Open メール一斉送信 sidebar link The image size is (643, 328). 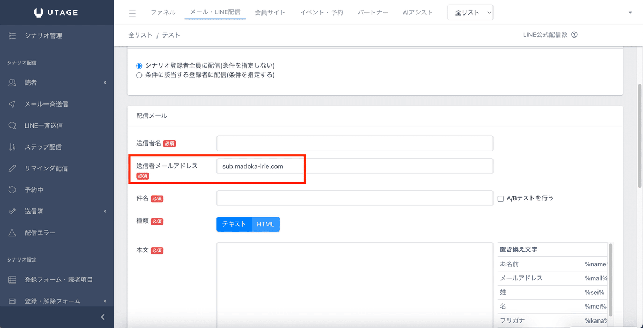(46, 104)
